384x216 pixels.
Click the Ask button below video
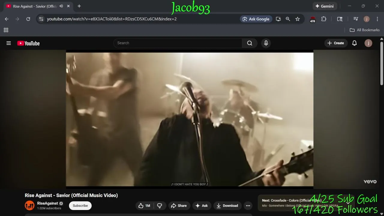tap(201, 205)
